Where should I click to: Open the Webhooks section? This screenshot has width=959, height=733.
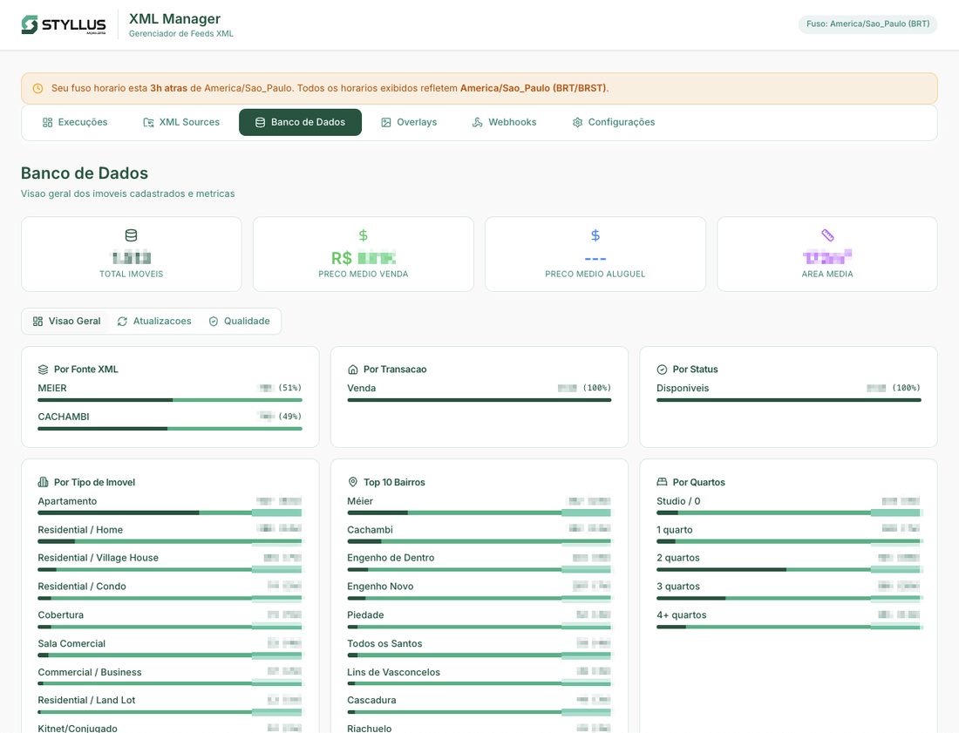pos(504,122)
